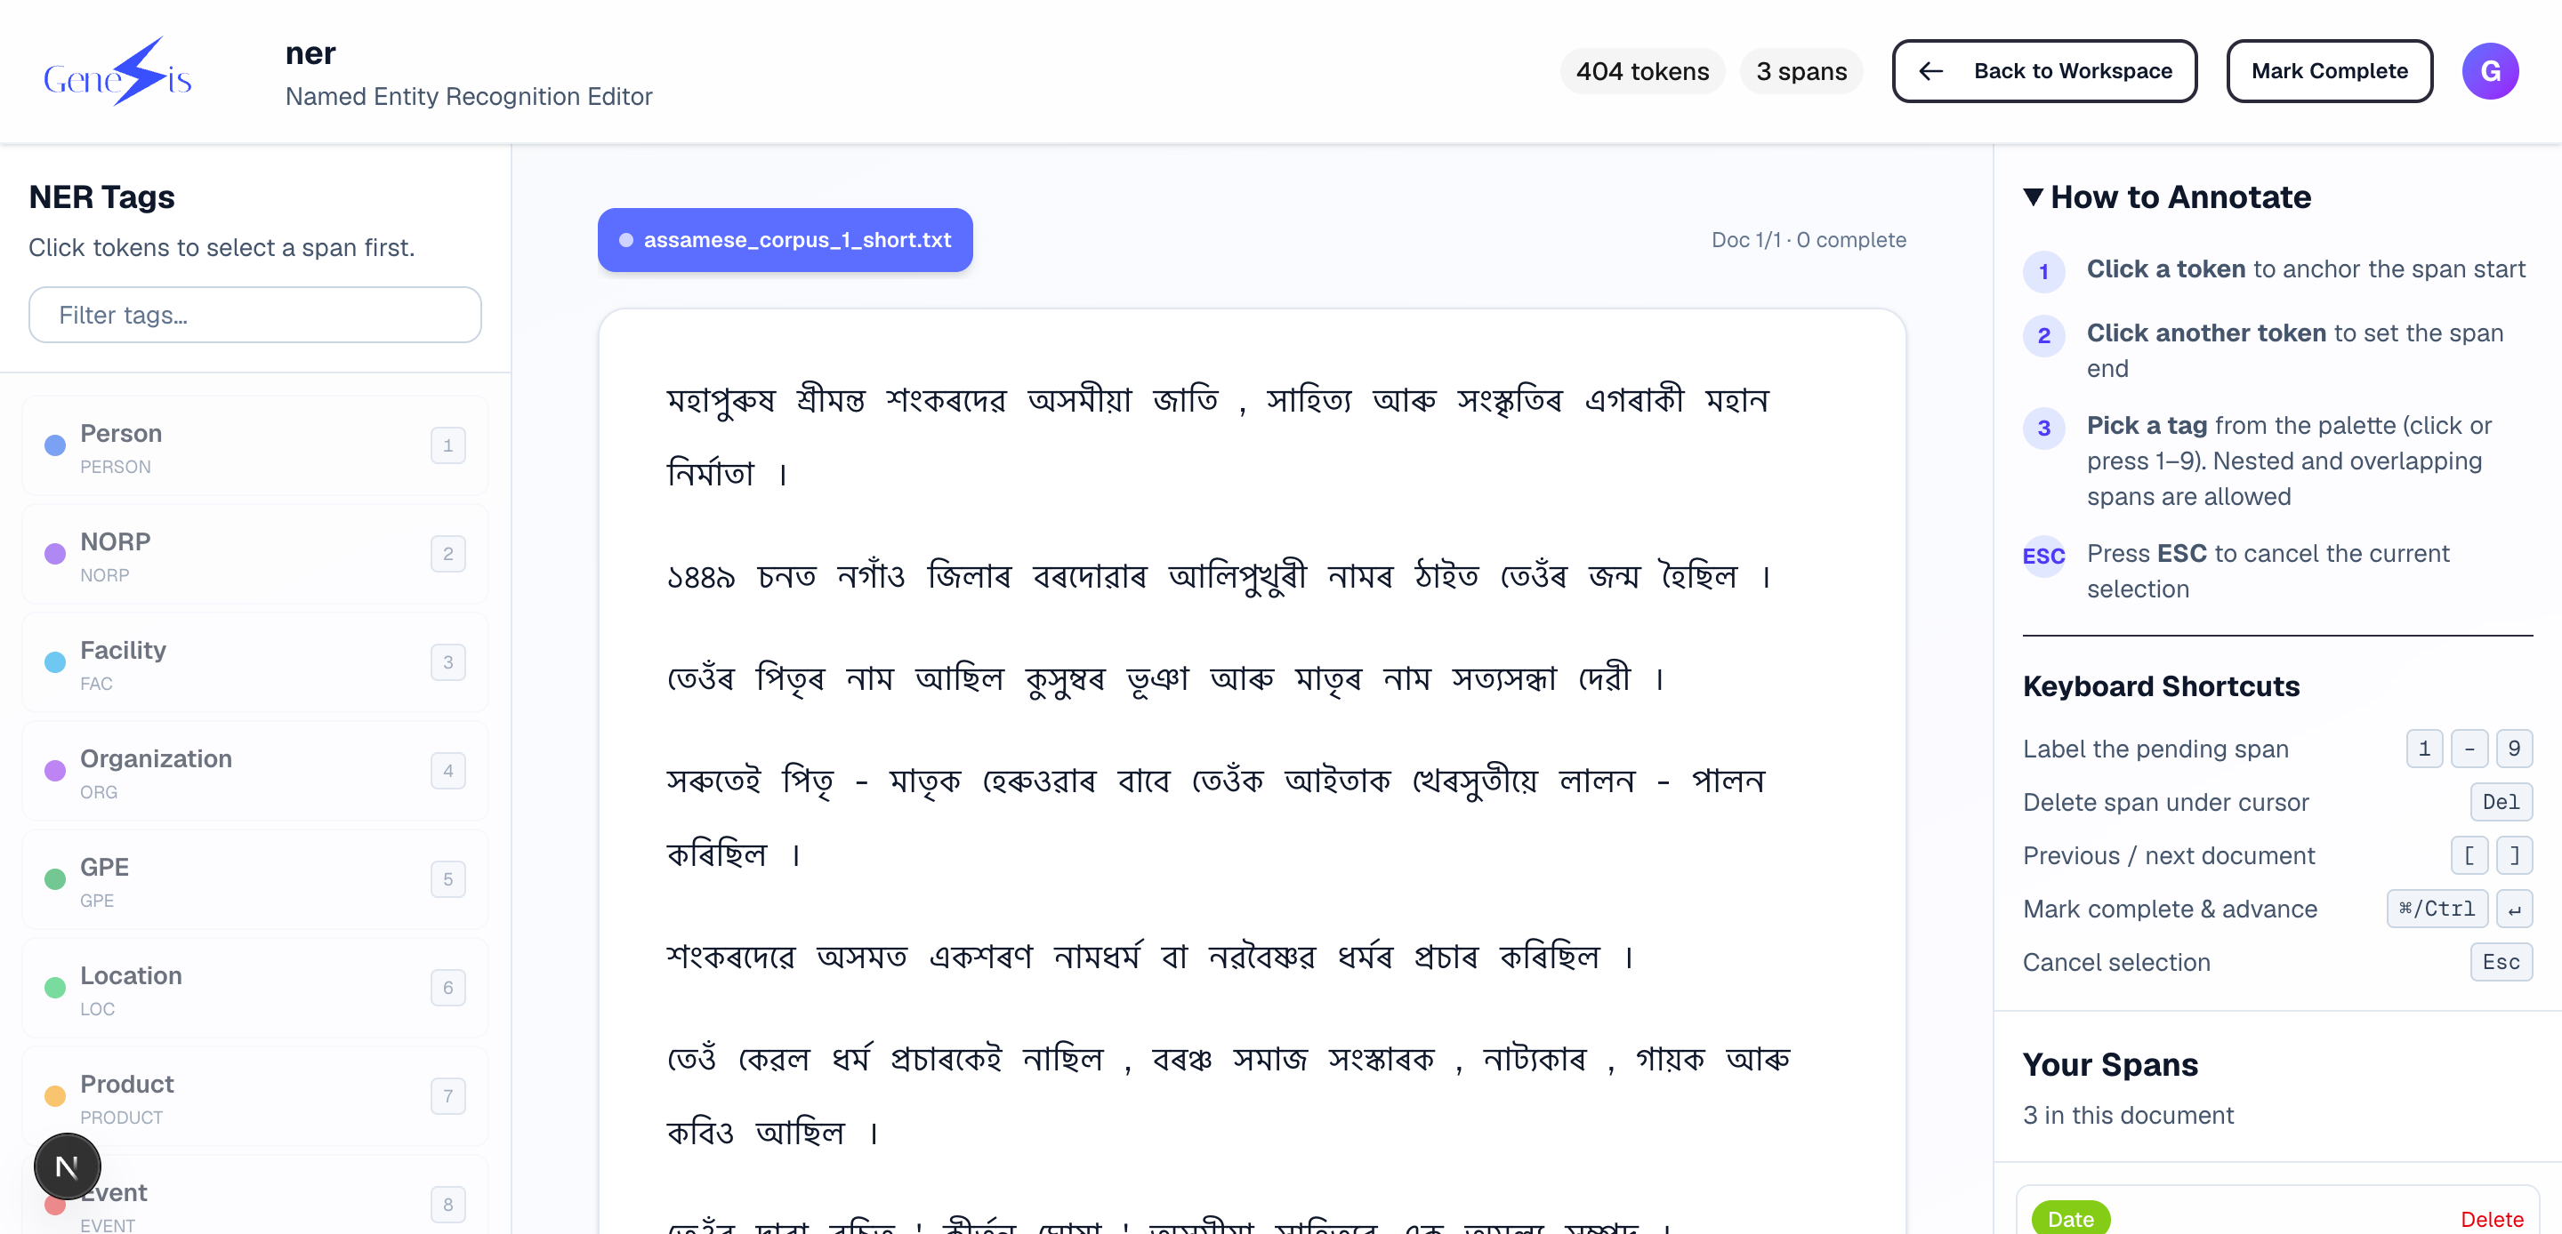Click the Del shortcut key badge
The image size is (2562, 1234).
tap(2501, 801)
